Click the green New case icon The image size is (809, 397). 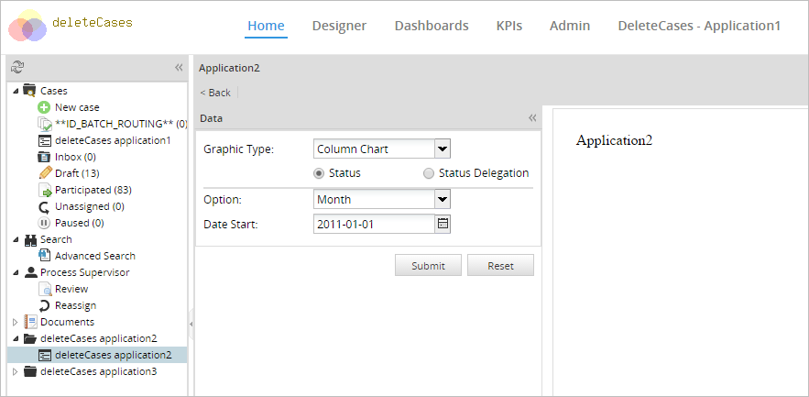point(44,107)
